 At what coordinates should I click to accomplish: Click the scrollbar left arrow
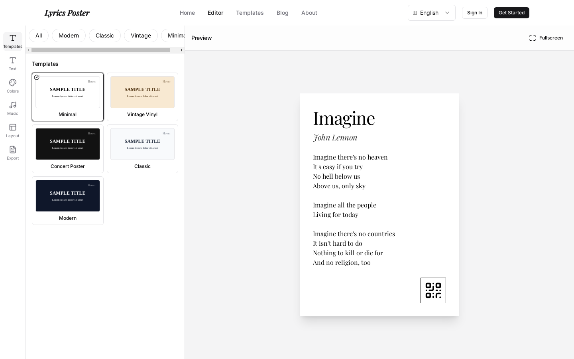28,50
